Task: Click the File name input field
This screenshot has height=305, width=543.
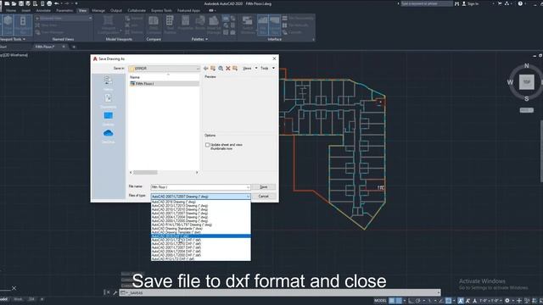Action: pyautogui.click(x=200, y=187)
